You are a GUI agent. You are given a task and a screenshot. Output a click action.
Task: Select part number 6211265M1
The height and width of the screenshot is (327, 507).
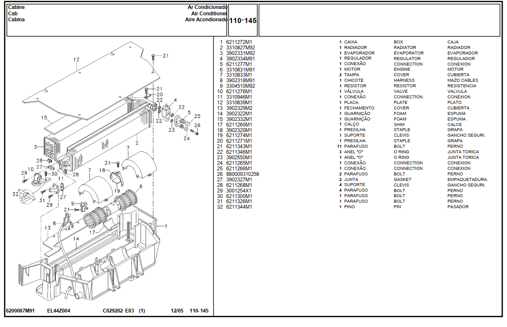(x=239, y=163)
